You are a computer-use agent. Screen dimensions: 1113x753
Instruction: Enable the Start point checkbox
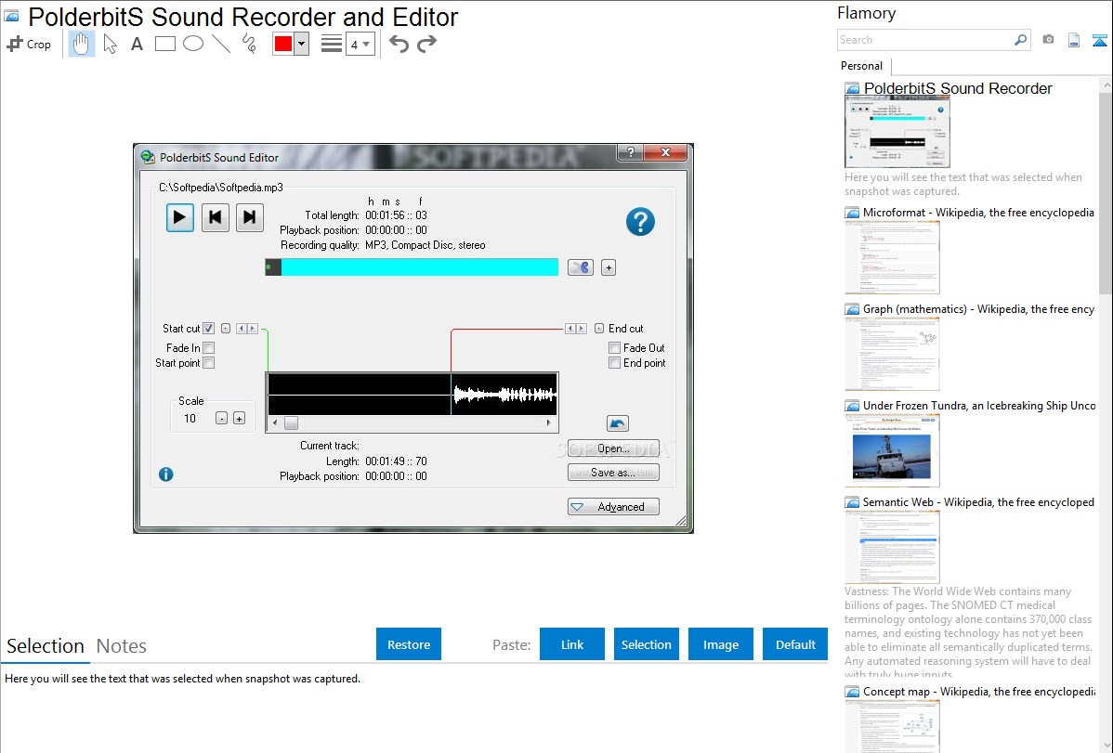(209, 363)
